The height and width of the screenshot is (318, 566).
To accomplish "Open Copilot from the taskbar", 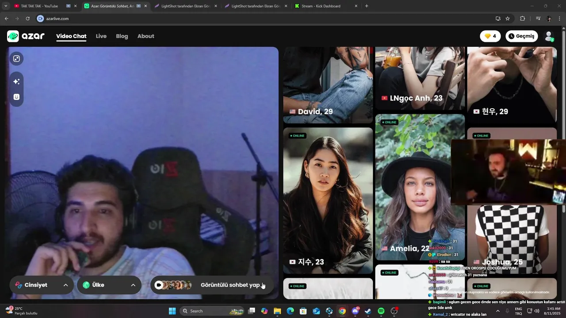I will 264,311.
